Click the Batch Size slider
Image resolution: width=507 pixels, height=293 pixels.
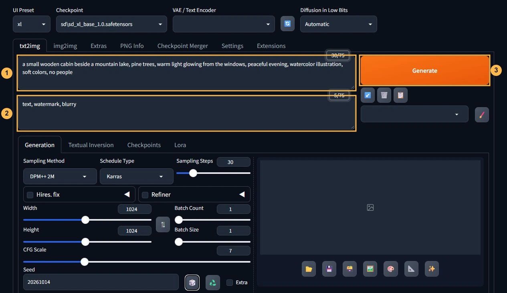[x=212, y=241]
